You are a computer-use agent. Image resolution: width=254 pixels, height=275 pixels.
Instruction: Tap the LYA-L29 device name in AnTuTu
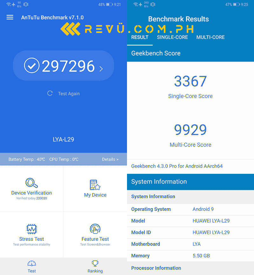pos(63,140)
